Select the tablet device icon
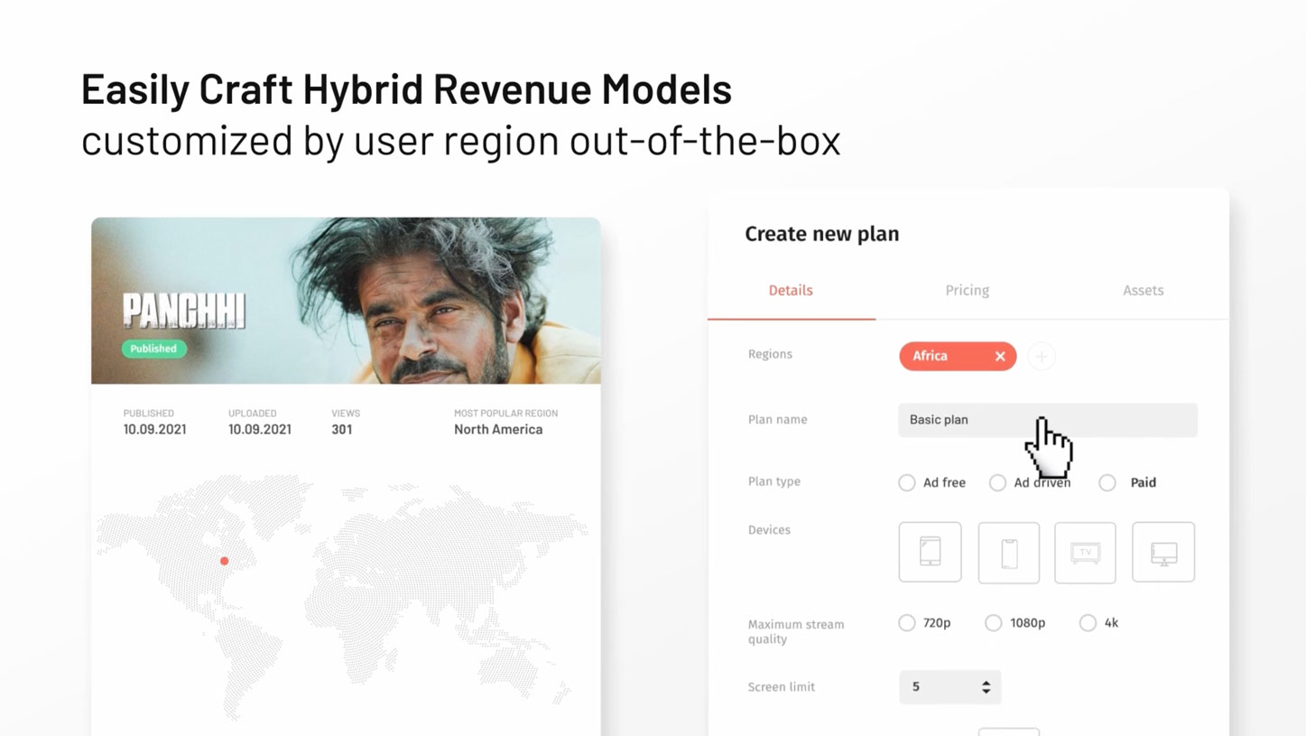Image resolution: width=1306 pixels, height=736 pixels. (930, 552)
